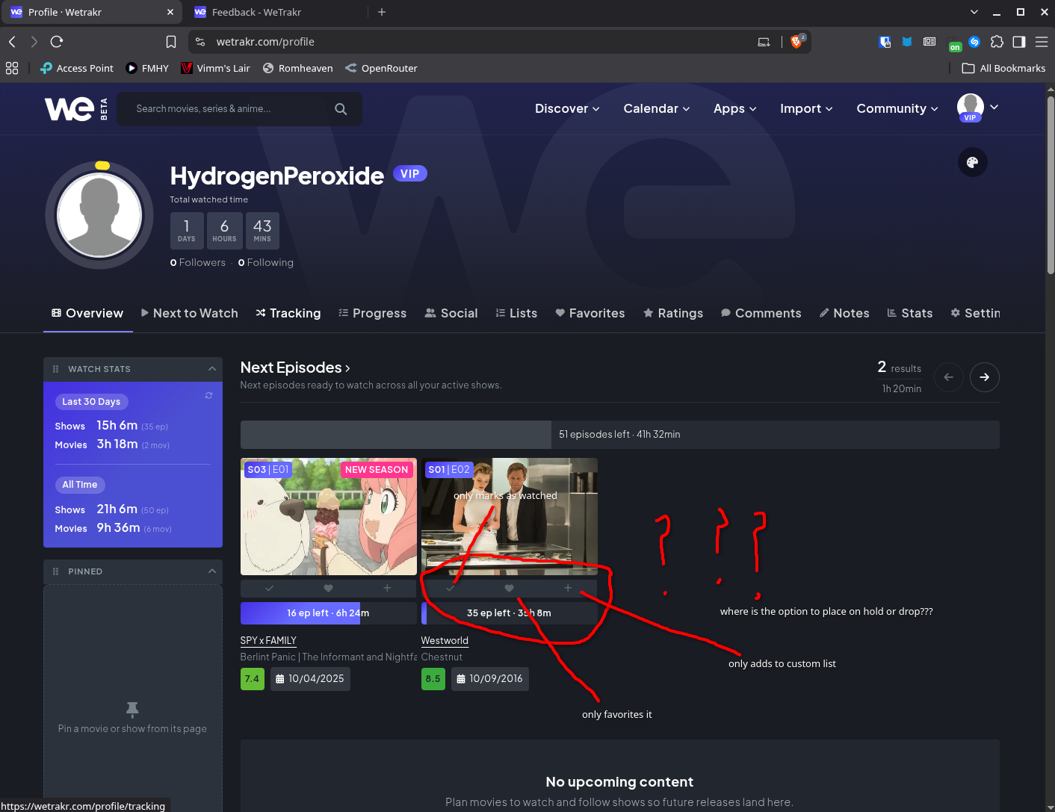This screenshot has height=812, width=1055.
Task: Open the All Bookmarks folder
Action: (1003, 68)
